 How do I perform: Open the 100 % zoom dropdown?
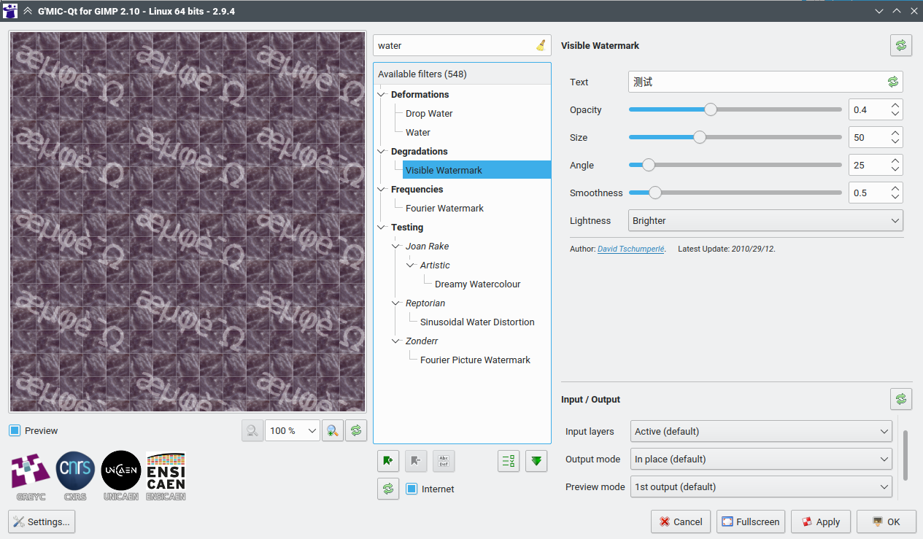[293, 430]
